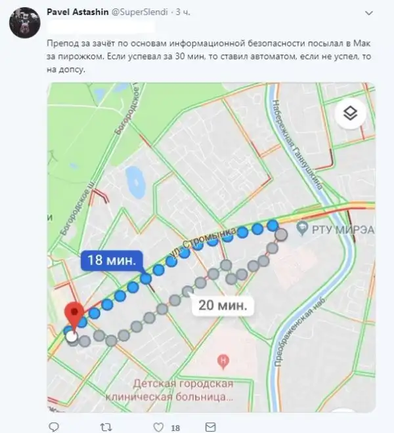
Task: Click the reply speech bubble icon
Action: (54, 427)
